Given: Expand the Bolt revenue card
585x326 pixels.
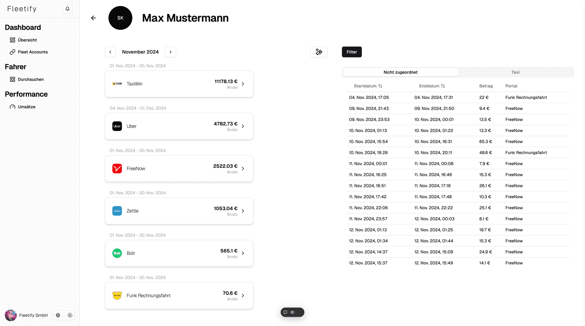Looking at the screenshot, I should [243, 253].
